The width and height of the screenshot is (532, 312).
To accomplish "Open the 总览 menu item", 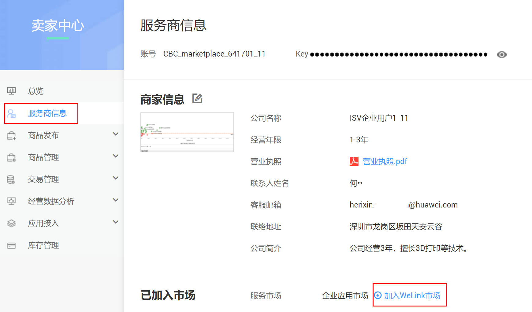I will pos(36,91).
